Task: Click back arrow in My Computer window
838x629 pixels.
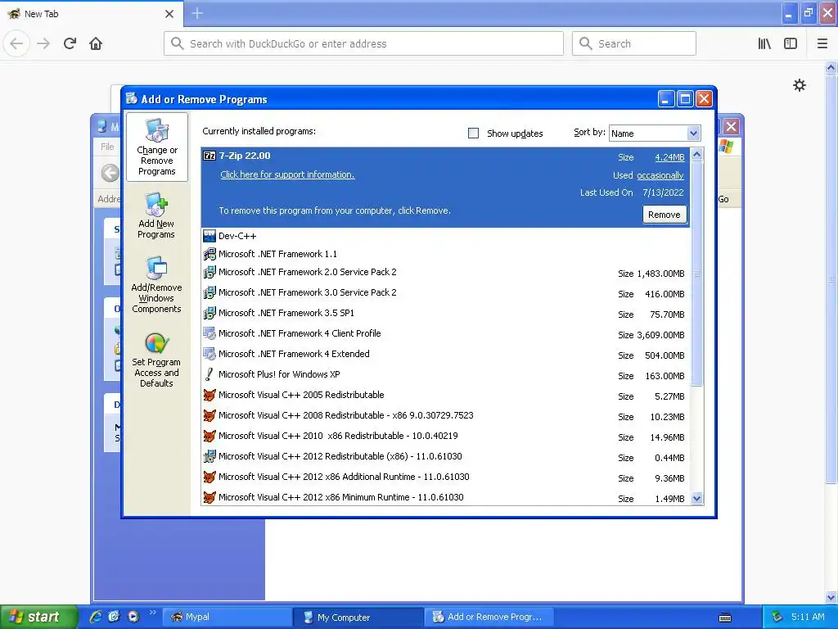Action: tap(110, 173)
